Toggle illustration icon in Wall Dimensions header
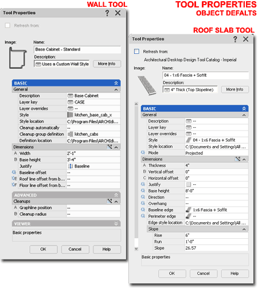Viewport: 258px width, 288px height. 110,147
